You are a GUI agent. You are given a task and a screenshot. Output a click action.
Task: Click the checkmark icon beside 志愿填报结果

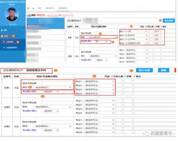(x=4, y=48)
